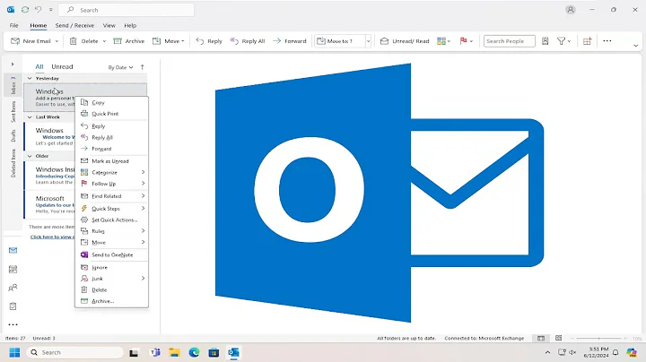
Task: Choose Quick Print from the context menu
Action: (x=111, y=114)
